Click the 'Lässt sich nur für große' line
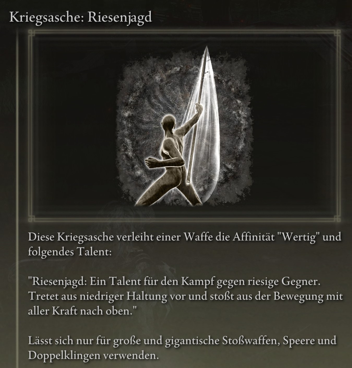 182,341
